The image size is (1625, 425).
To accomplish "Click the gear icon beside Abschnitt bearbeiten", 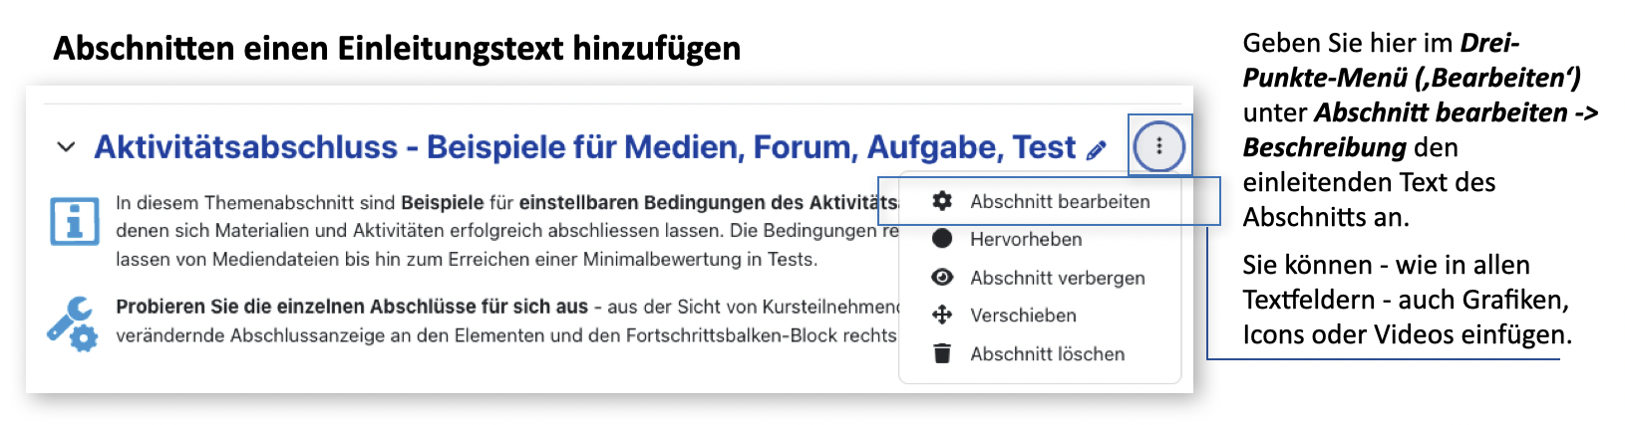I will click(941, 201).
